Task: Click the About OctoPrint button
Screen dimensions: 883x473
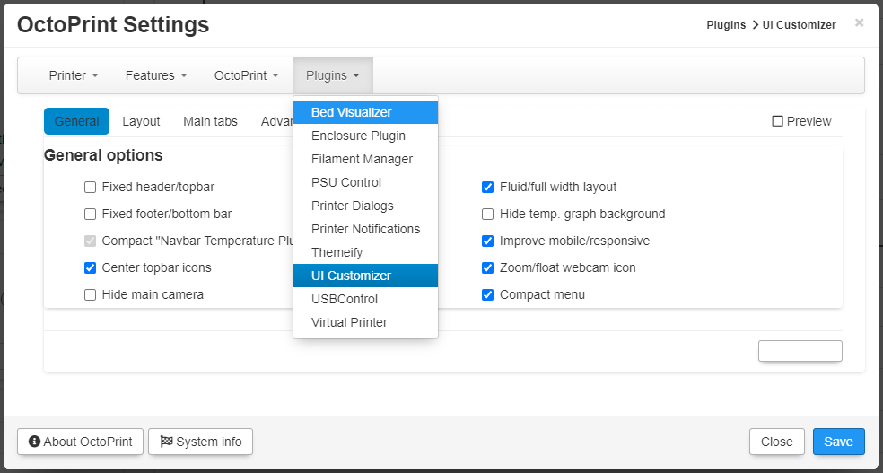Action: tap(81, 442)
